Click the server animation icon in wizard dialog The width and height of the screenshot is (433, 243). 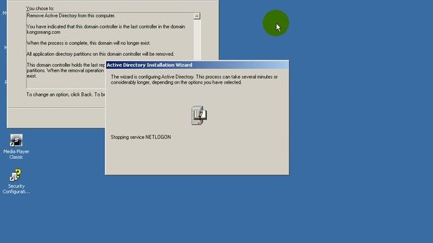(x=199, y=115)
